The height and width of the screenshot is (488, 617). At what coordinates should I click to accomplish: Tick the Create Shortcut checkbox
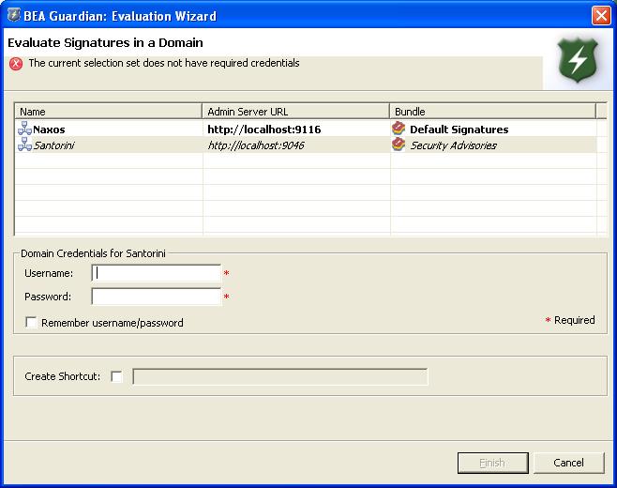pyautogui.click(x=117, y=376)
